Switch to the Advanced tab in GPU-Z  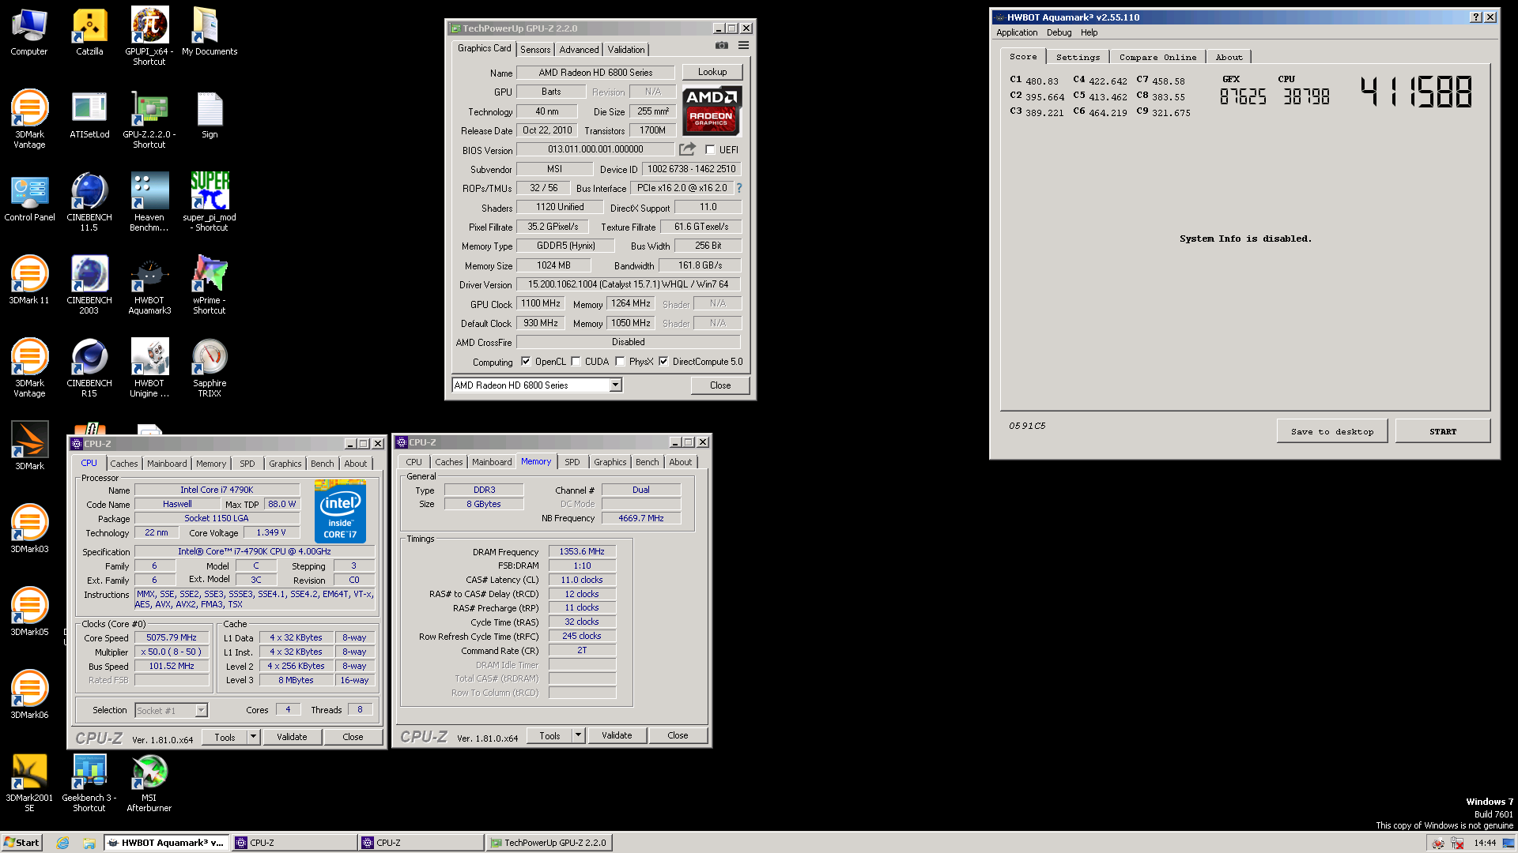pos(579,50)
